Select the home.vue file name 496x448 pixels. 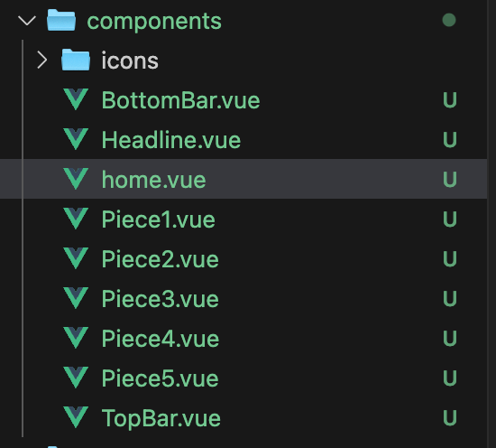[x=153, y=180]
